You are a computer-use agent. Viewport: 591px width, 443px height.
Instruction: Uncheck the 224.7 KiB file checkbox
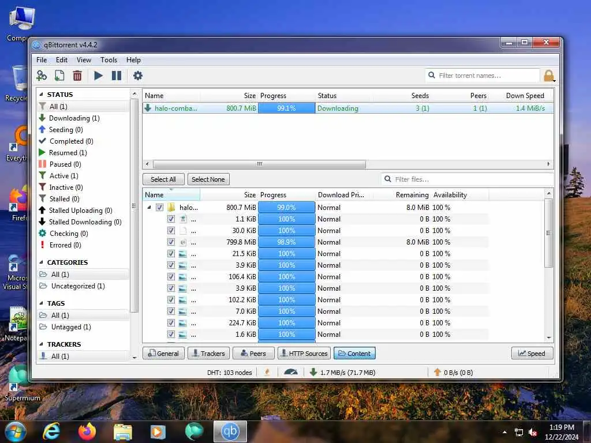click(171, 323)
